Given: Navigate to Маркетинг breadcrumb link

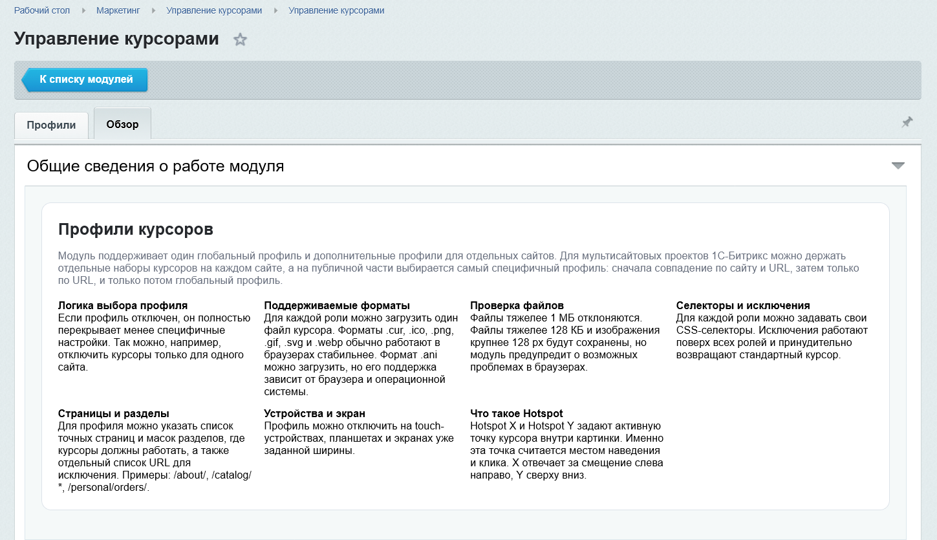Looking at the screenshot, I should pyautogui.click(x=118, y=10).
